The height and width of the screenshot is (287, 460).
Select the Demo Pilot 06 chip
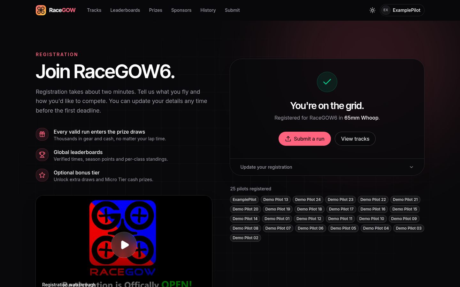[x=310, y=228]
